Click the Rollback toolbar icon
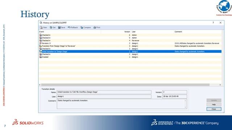This screenshot has height=130, width=232. pos(69,27)
